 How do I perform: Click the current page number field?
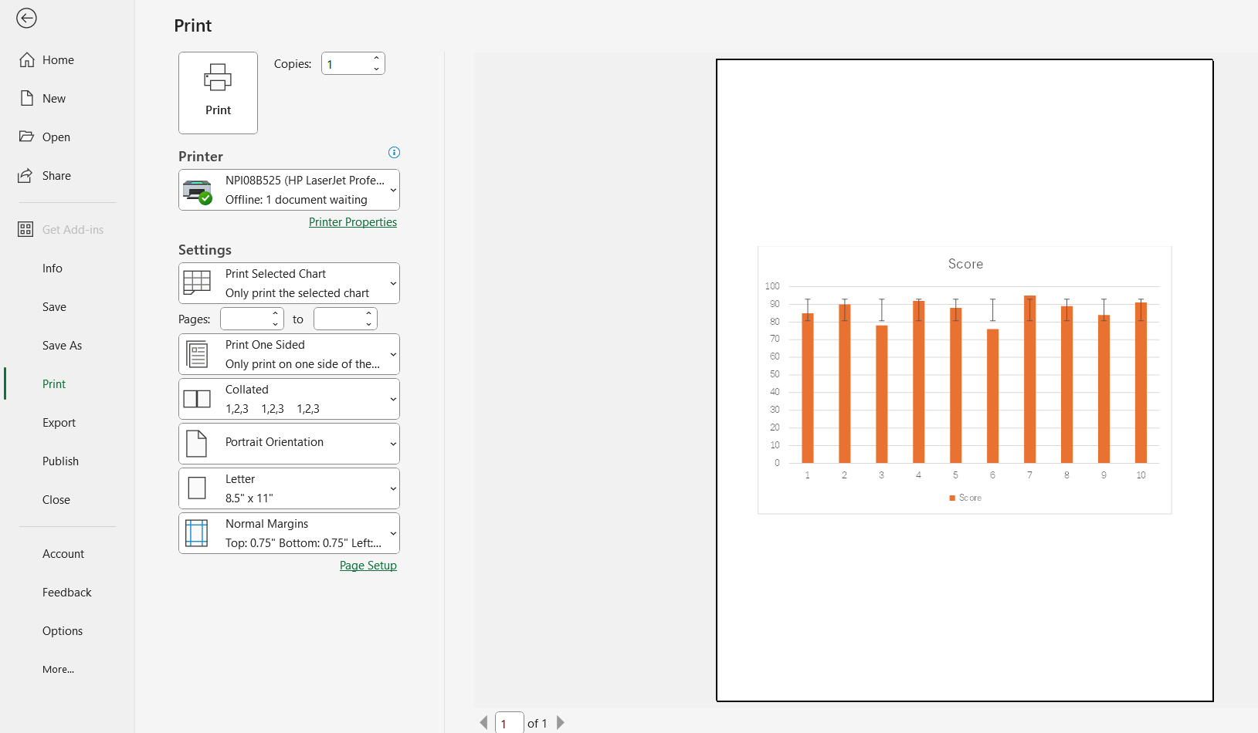[509, 723]
